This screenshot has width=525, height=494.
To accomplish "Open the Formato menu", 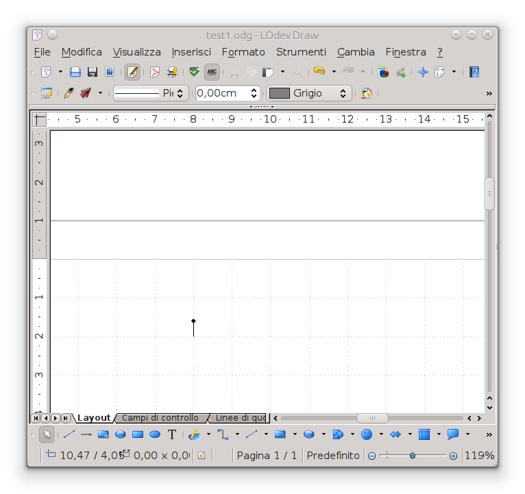I will 243,52.
